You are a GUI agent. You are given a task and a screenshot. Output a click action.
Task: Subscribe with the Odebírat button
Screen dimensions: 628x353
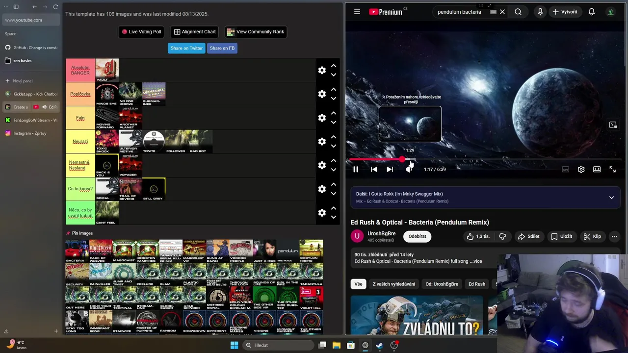pos(418,236)
